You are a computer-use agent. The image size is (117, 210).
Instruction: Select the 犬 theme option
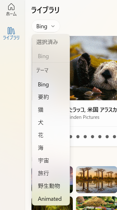pos(51,123)
